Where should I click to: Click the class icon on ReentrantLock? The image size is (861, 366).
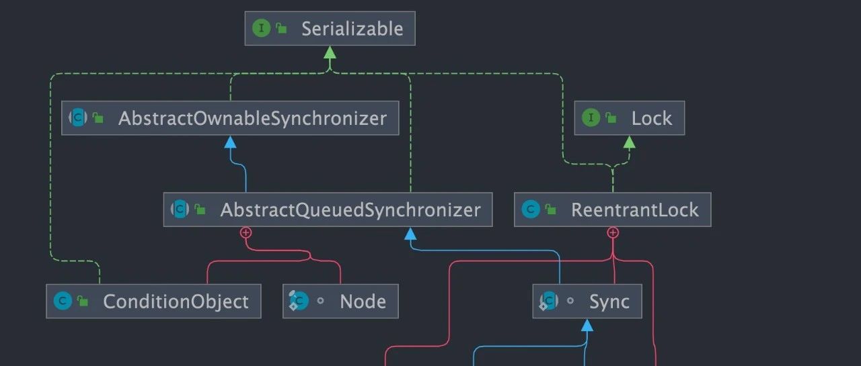[531, 210]
